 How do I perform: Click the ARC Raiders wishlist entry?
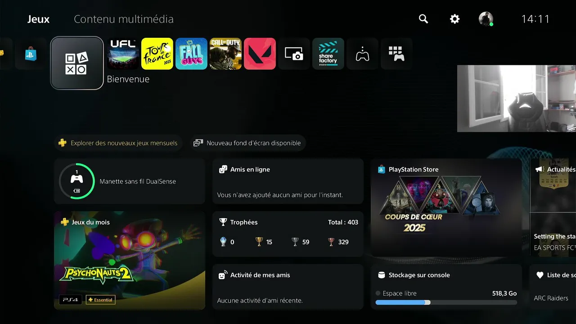(551, 298)
